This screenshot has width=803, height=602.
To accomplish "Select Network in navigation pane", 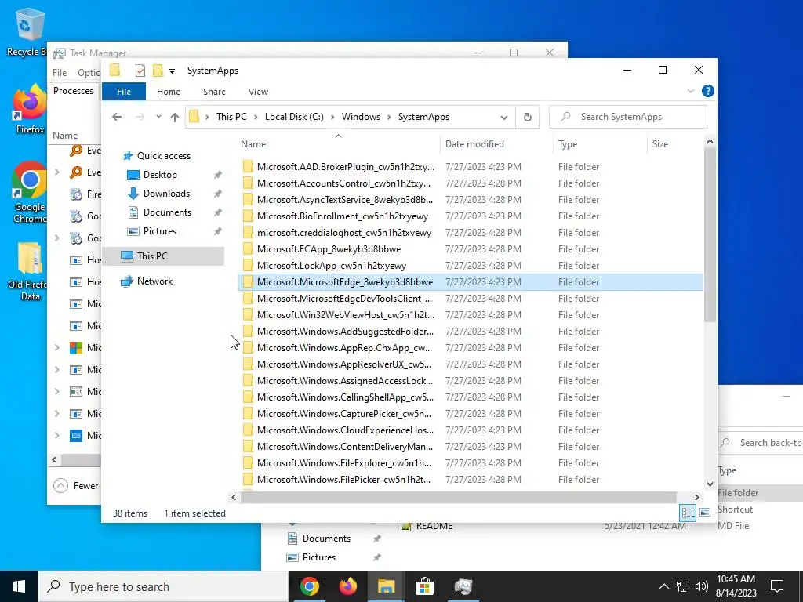I will tap(154, 281).
